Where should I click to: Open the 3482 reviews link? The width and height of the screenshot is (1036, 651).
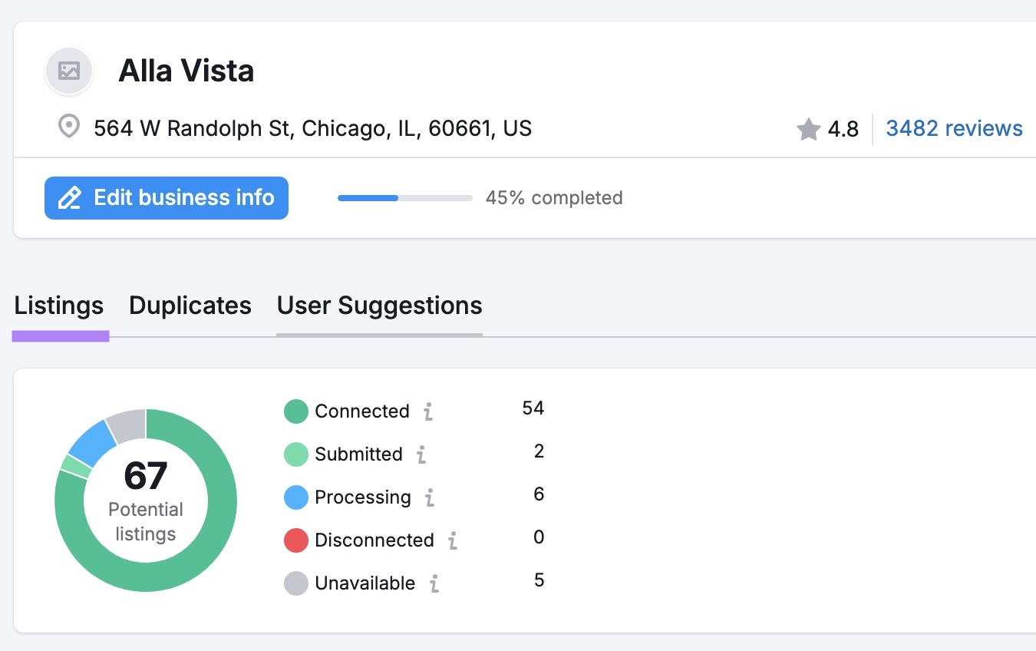tap(954, 128)
